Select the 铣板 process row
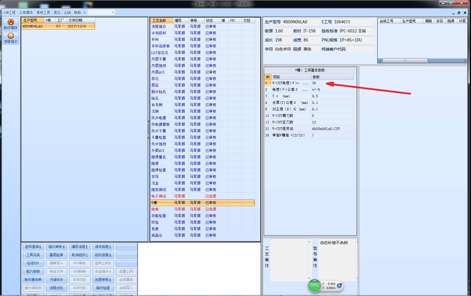The height and width of the screenshot is (296, 471). tap(202, 209)
